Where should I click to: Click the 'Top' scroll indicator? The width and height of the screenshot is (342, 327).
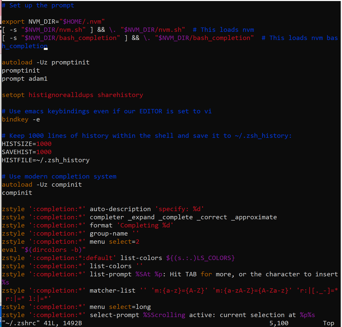click(x=328, y=323)
